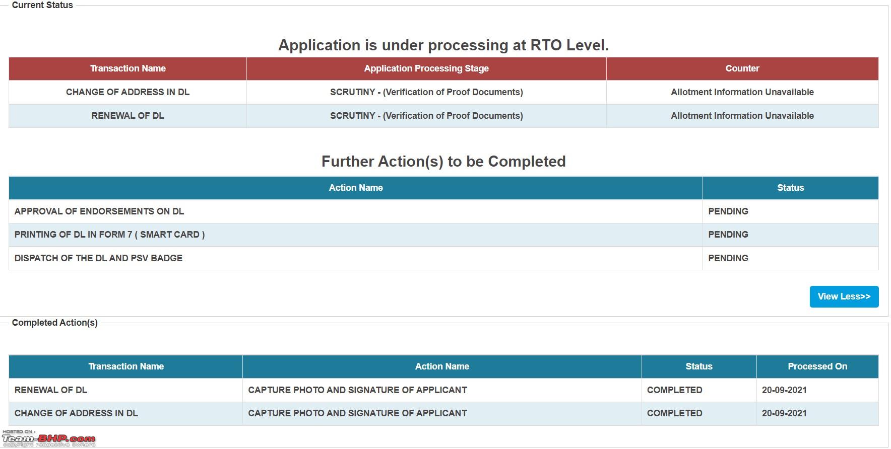Click the Further Action(s) to be Completed heading

443,162
